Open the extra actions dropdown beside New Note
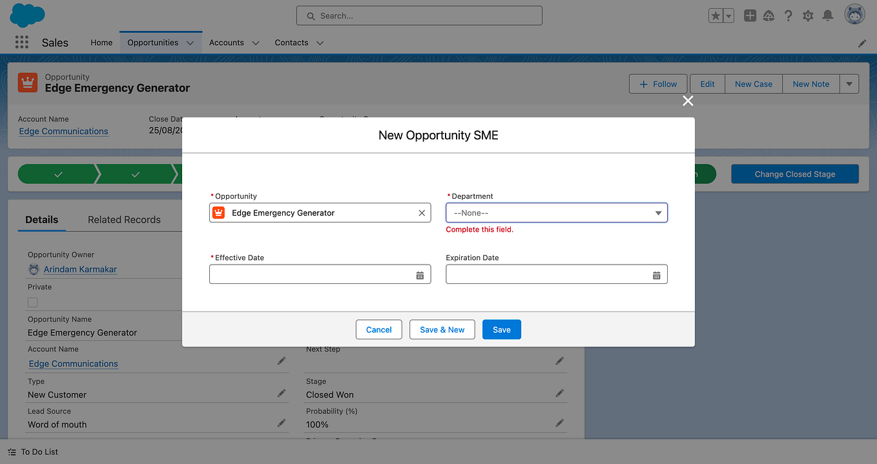The height and width of the screenshot is (464, 877). point(849,83)
